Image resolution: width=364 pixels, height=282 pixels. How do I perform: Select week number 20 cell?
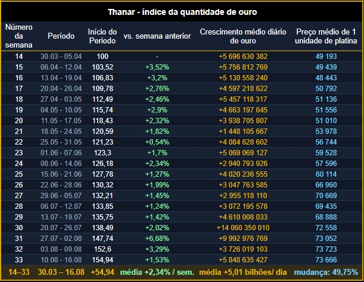(19, 121)
